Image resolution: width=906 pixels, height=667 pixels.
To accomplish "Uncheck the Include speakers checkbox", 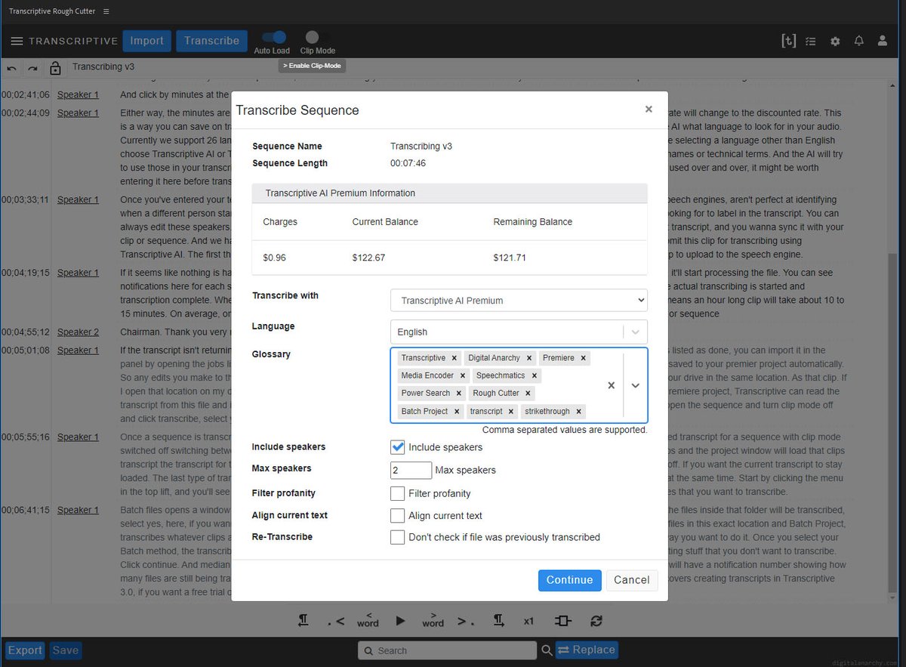I will tap(398, 446).
